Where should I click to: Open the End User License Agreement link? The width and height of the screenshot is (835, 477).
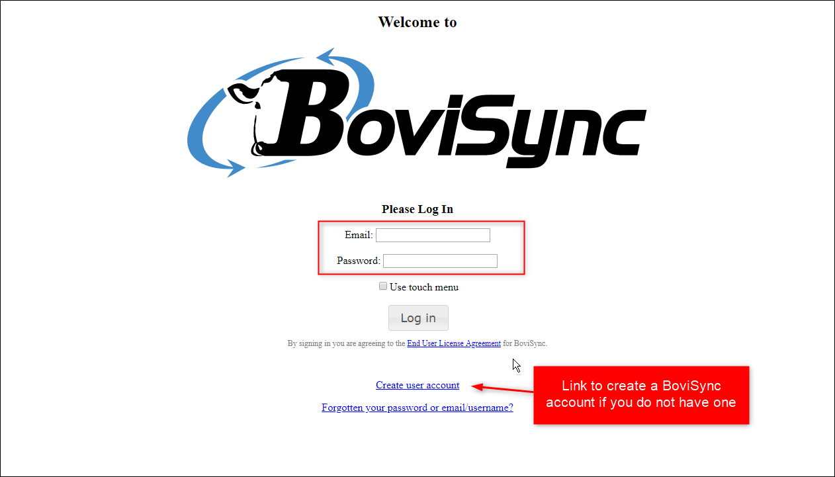[x=454, y=343]
